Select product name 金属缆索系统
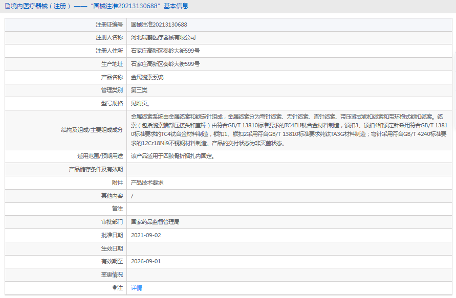The image size is (456, 298). click(x=147, y=77)
